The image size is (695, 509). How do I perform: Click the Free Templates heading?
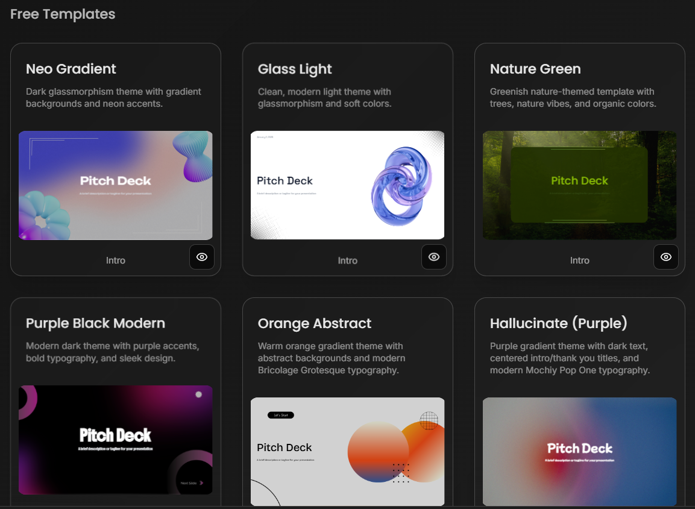(63, 14)
